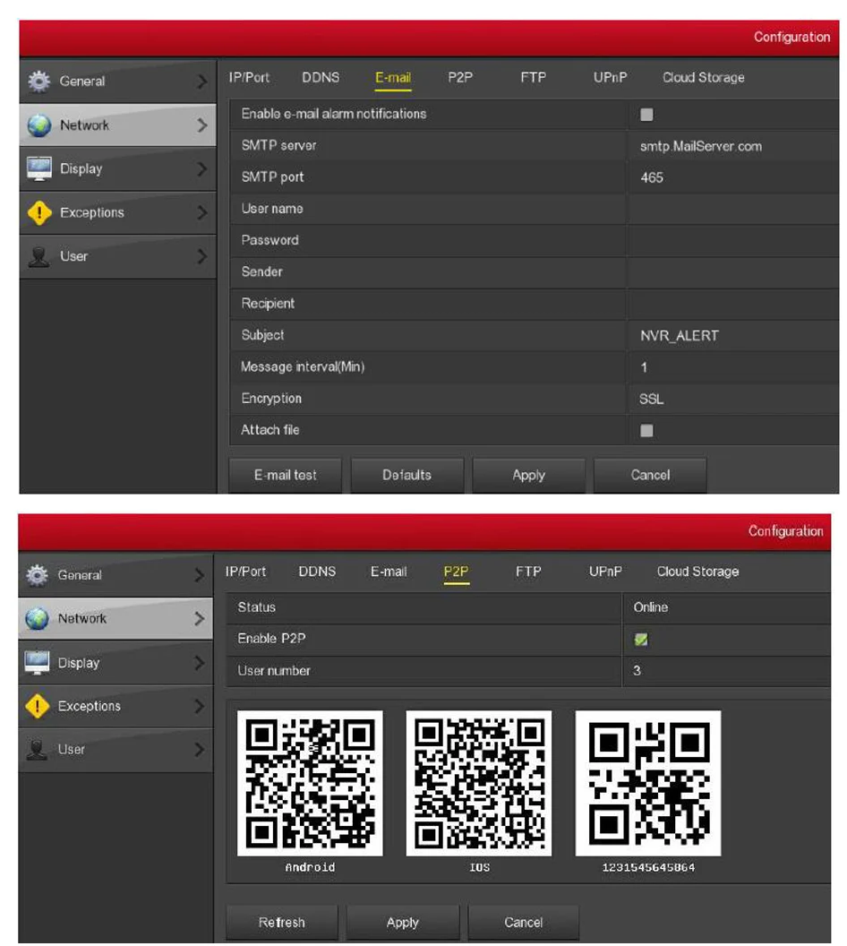Click the Network globe icon in the E-mail window sidebar
The width and height of the screenshot is (847, 946).
point(39,125)
